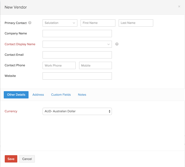
Task: Click the Contact Phone label
Action: pyautogui.click(x=15, y=65)
